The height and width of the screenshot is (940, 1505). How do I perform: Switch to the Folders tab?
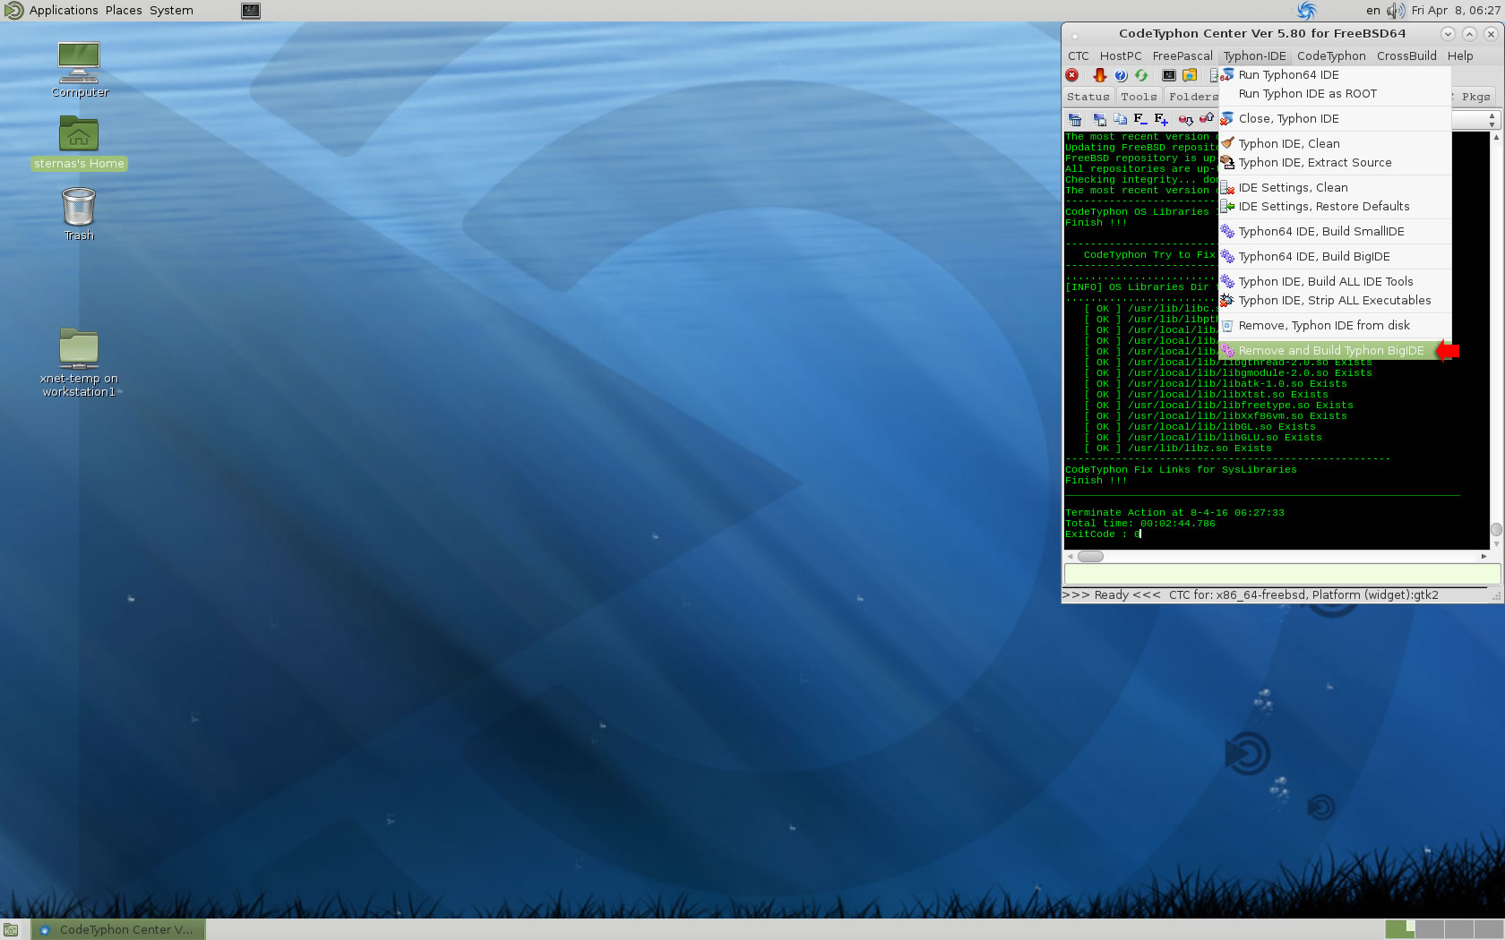point(1192,97)
